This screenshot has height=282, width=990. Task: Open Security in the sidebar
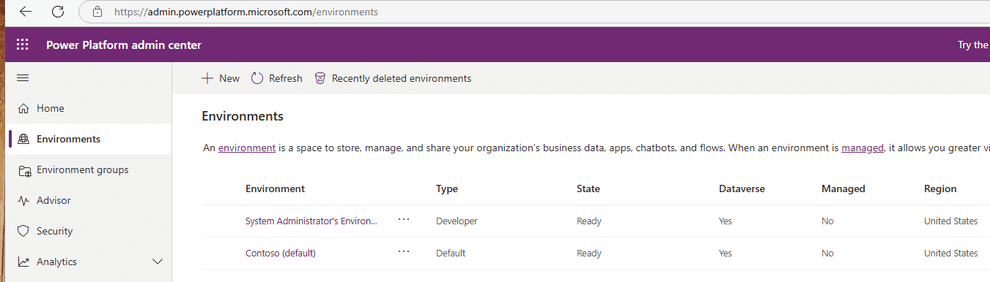tap(55, 231)
